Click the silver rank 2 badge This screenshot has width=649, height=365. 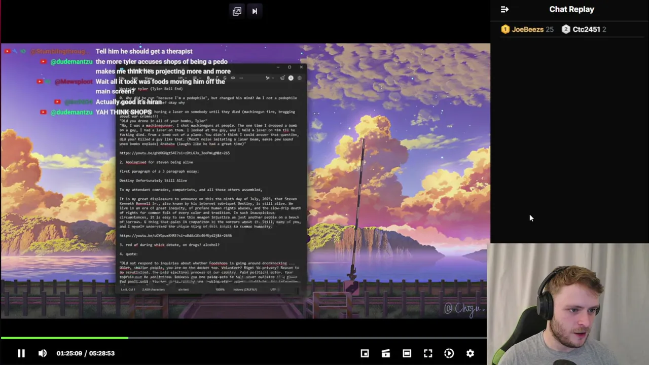point(566,29)
